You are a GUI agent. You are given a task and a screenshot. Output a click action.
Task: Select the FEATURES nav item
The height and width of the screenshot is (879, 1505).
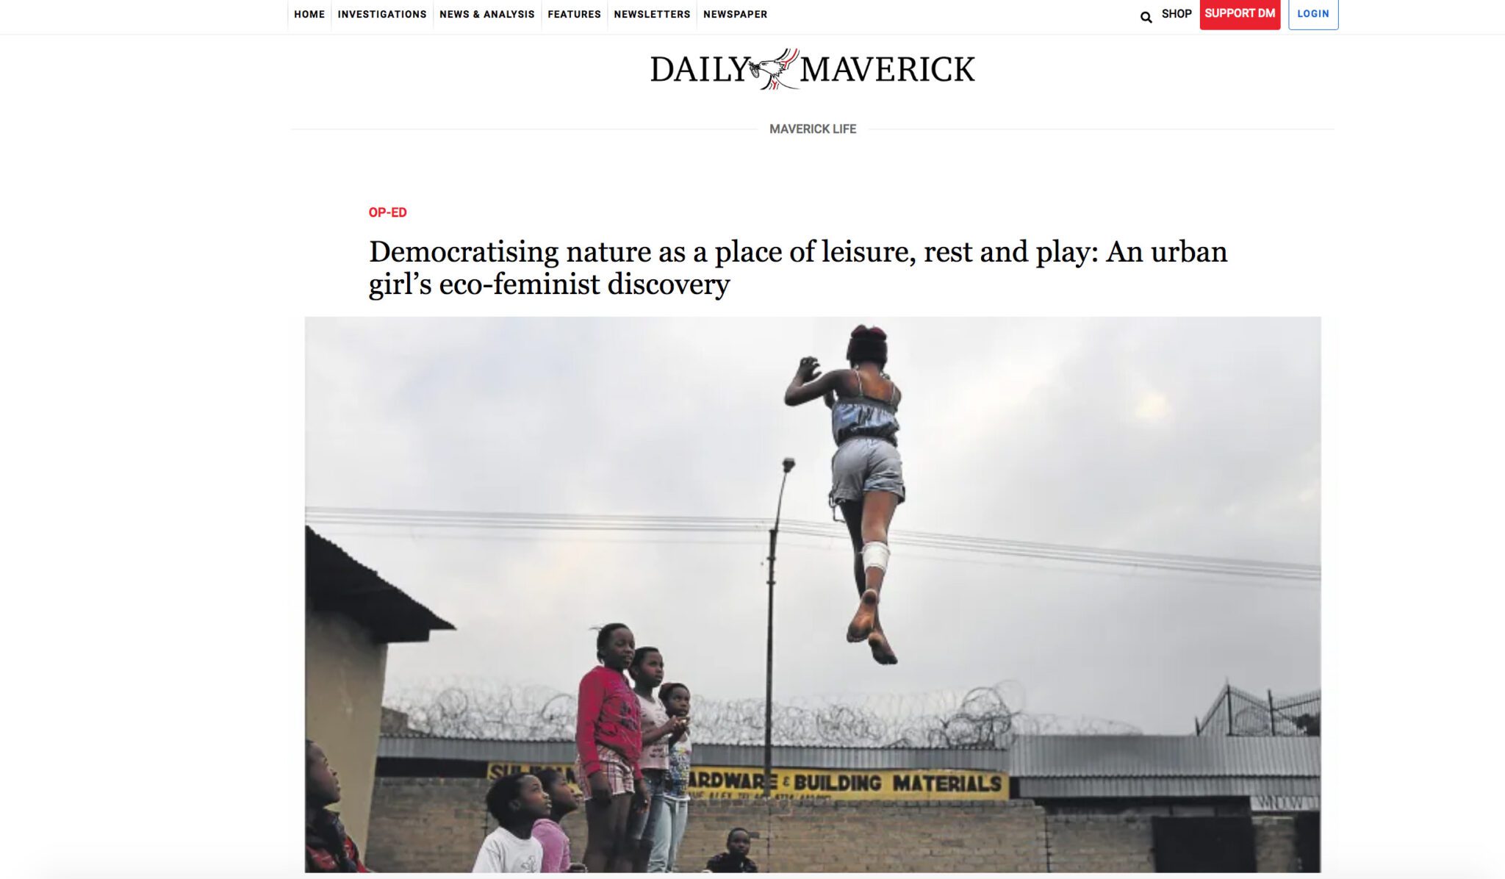click(574, 14)
